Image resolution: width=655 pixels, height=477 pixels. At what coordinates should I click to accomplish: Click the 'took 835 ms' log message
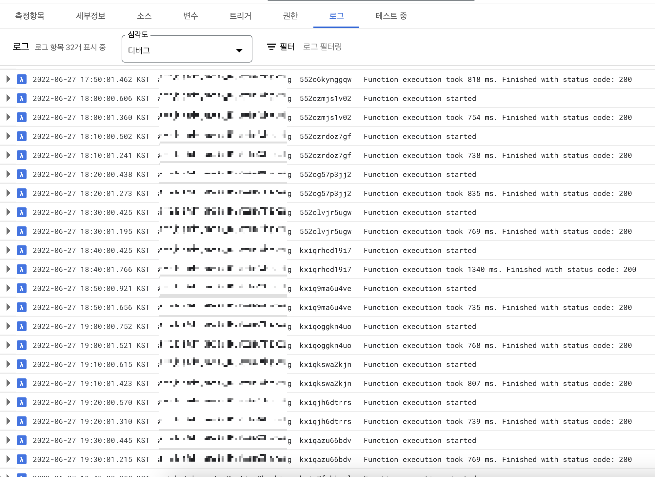click(x=498, y=193)
